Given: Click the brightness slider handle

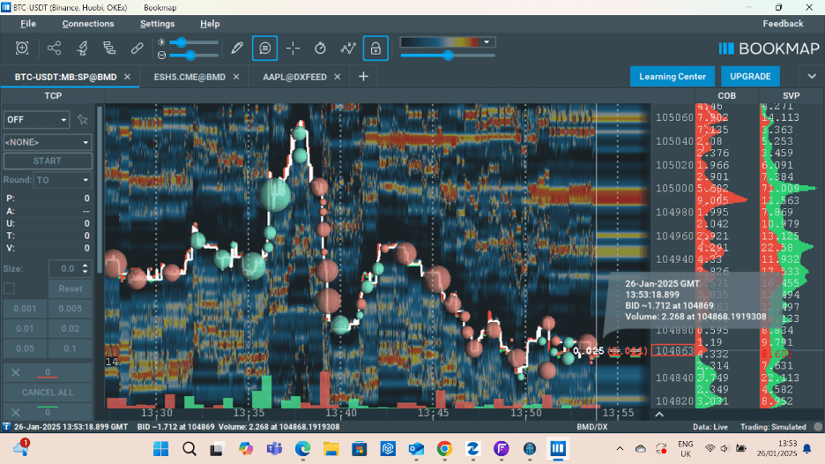Looking at the screenshot, I should pyautogui.click(x=182, y=42).
